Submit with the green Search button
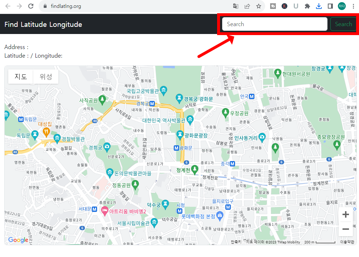 coord(344,24)
